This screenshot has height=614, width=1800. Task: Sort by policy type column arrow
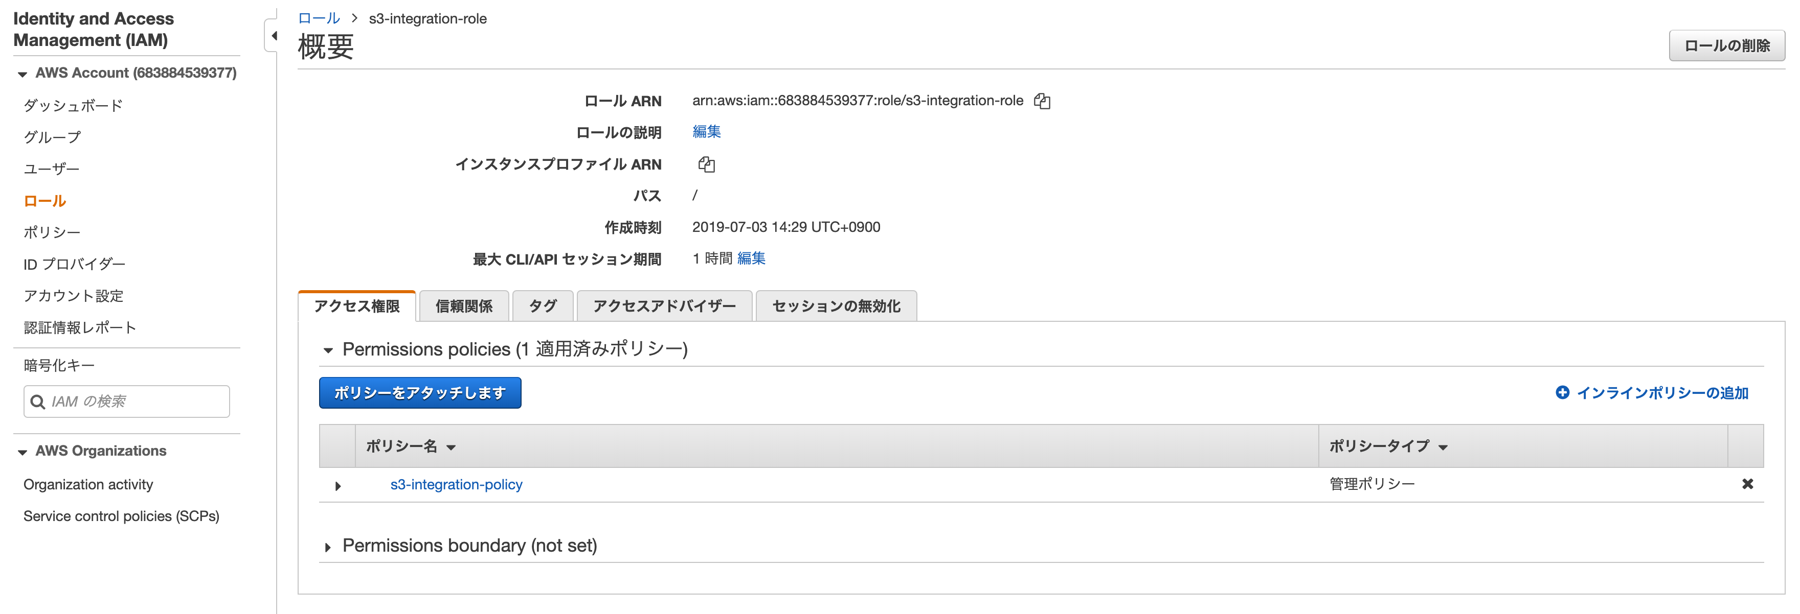(x=1443, y=447)
